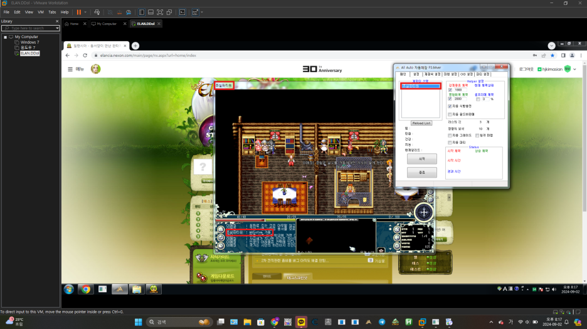Expand the stretch display dropdown arrow
587x329 pixels.
[x=202, y=13]
